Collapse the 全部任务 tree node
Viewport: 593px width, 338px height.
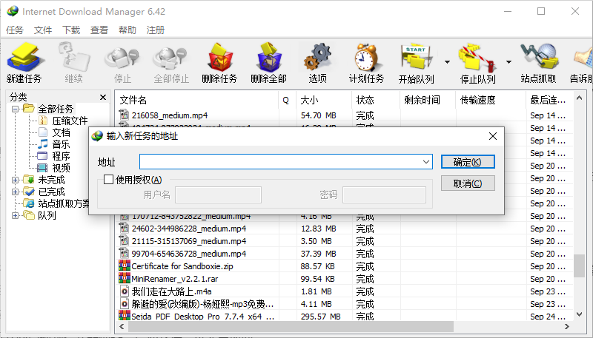click(15, 109)
